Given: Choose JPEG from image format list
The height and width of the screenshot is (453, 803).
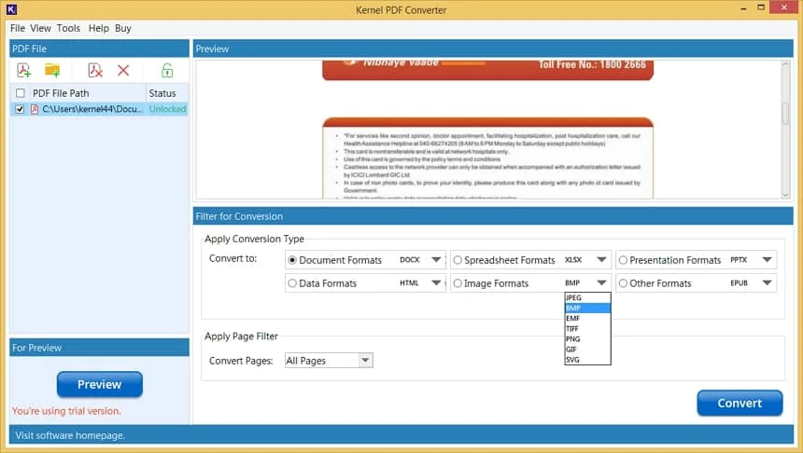Looking at the screenshot, I should click(587, 297).
